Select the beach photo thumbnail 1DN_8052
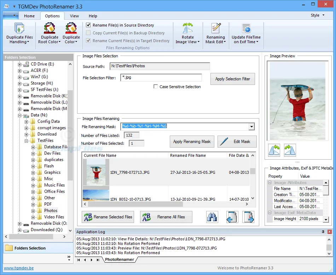The height and width of the screenshot is (275, 336). click(96, 195)
